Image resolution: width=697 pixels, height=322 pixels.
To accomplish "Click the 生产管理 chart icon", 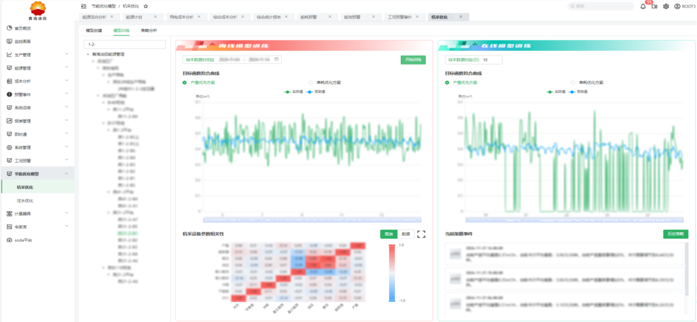I will pos(9,55).
